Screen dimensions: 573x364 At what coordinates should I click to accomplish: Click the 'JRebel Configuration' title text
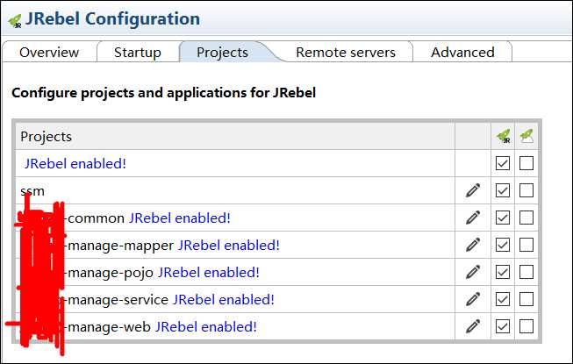coord(113,19)
